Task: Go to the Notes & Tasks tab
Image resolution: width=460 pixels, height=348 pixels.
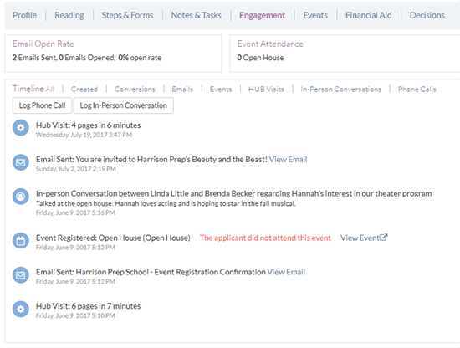Action: pos(197,15)
